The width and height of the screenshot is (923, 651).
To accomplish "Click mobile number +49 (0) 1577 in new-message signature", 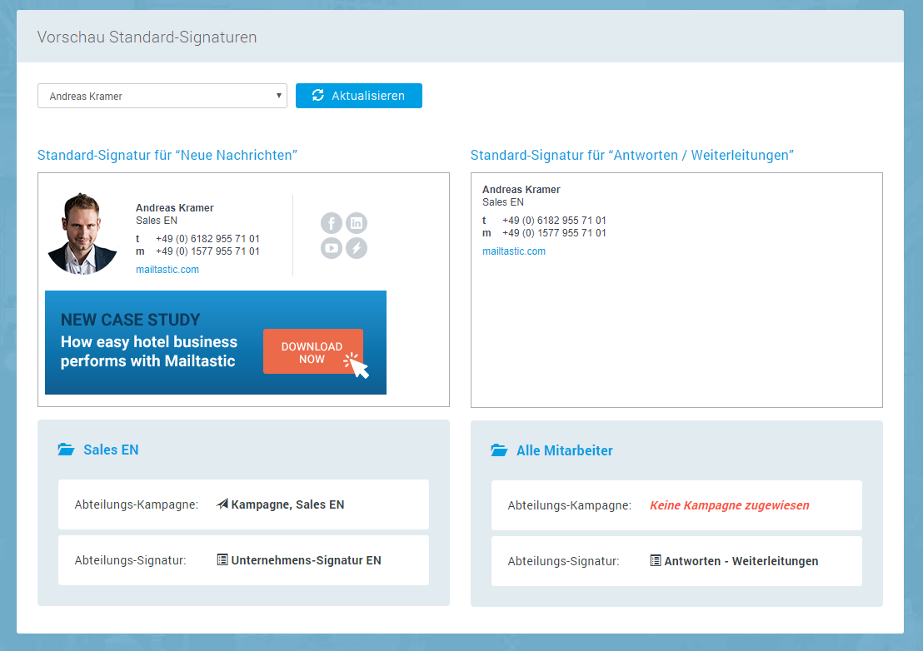I will point(207,251).
